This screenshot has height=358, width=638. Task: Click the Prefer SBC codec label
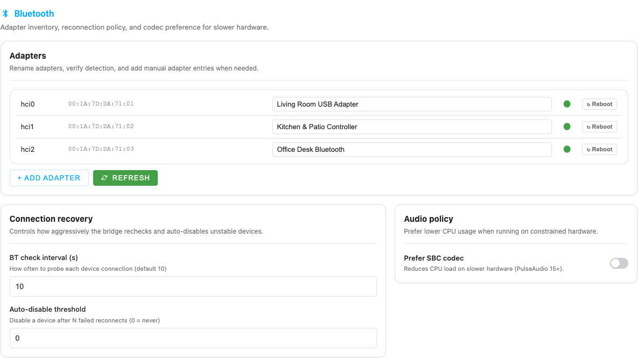point(433,258)
